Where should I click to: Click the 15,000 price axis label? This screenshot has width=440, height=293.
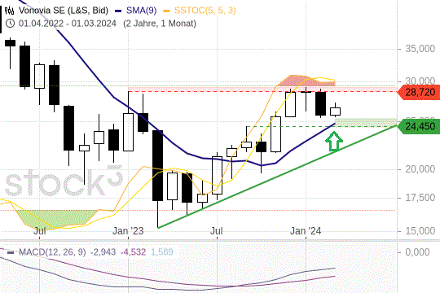click(420, 231)
